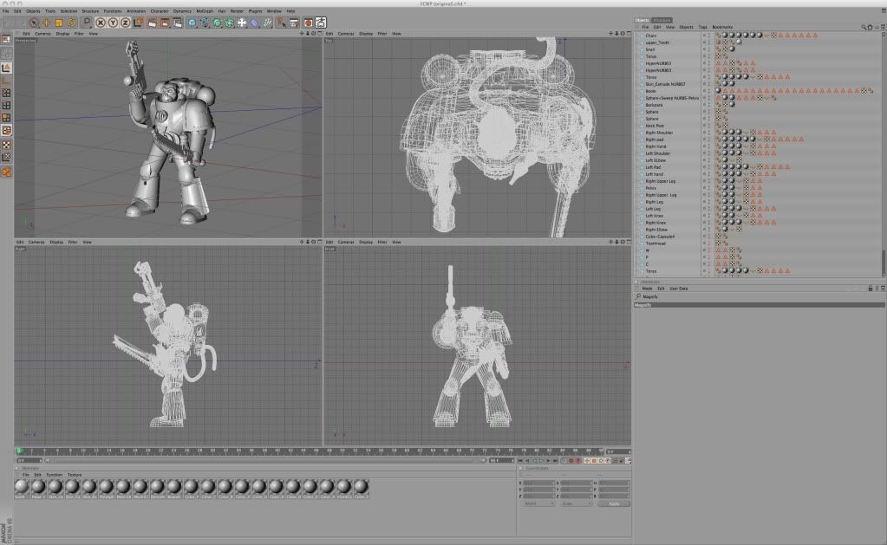This screenshot has width=887, height=545.
Task: Click the Apply button in Coordinates
Action: click(614, 503)
